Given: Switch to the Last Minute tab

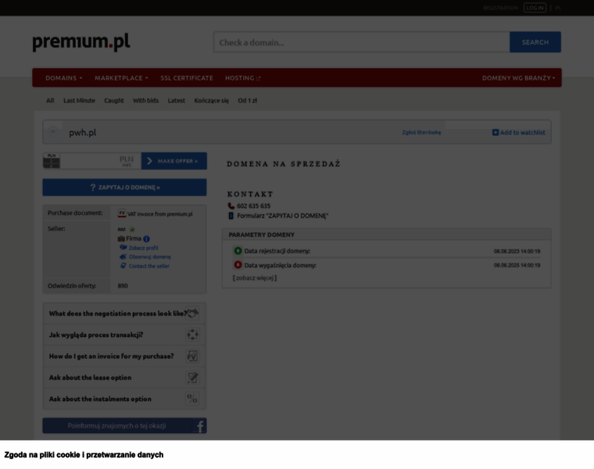Looking at the screenshot, I should coord(79,101).
